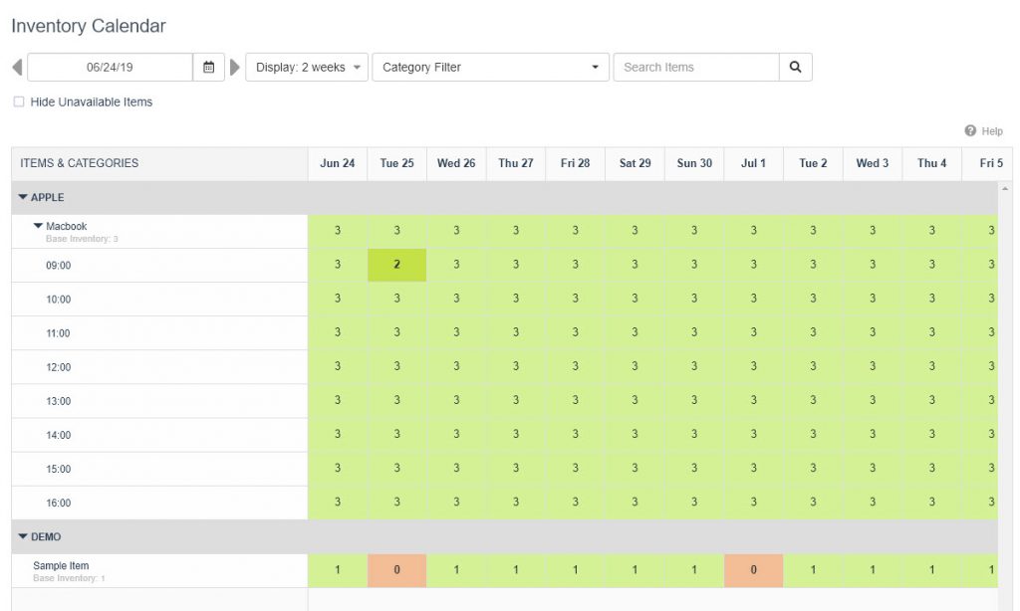The width and height of the screenshot is (1020, 611).
Task: Click the Macbook item name
Action: pyautogui.click(x=67, y=226)
